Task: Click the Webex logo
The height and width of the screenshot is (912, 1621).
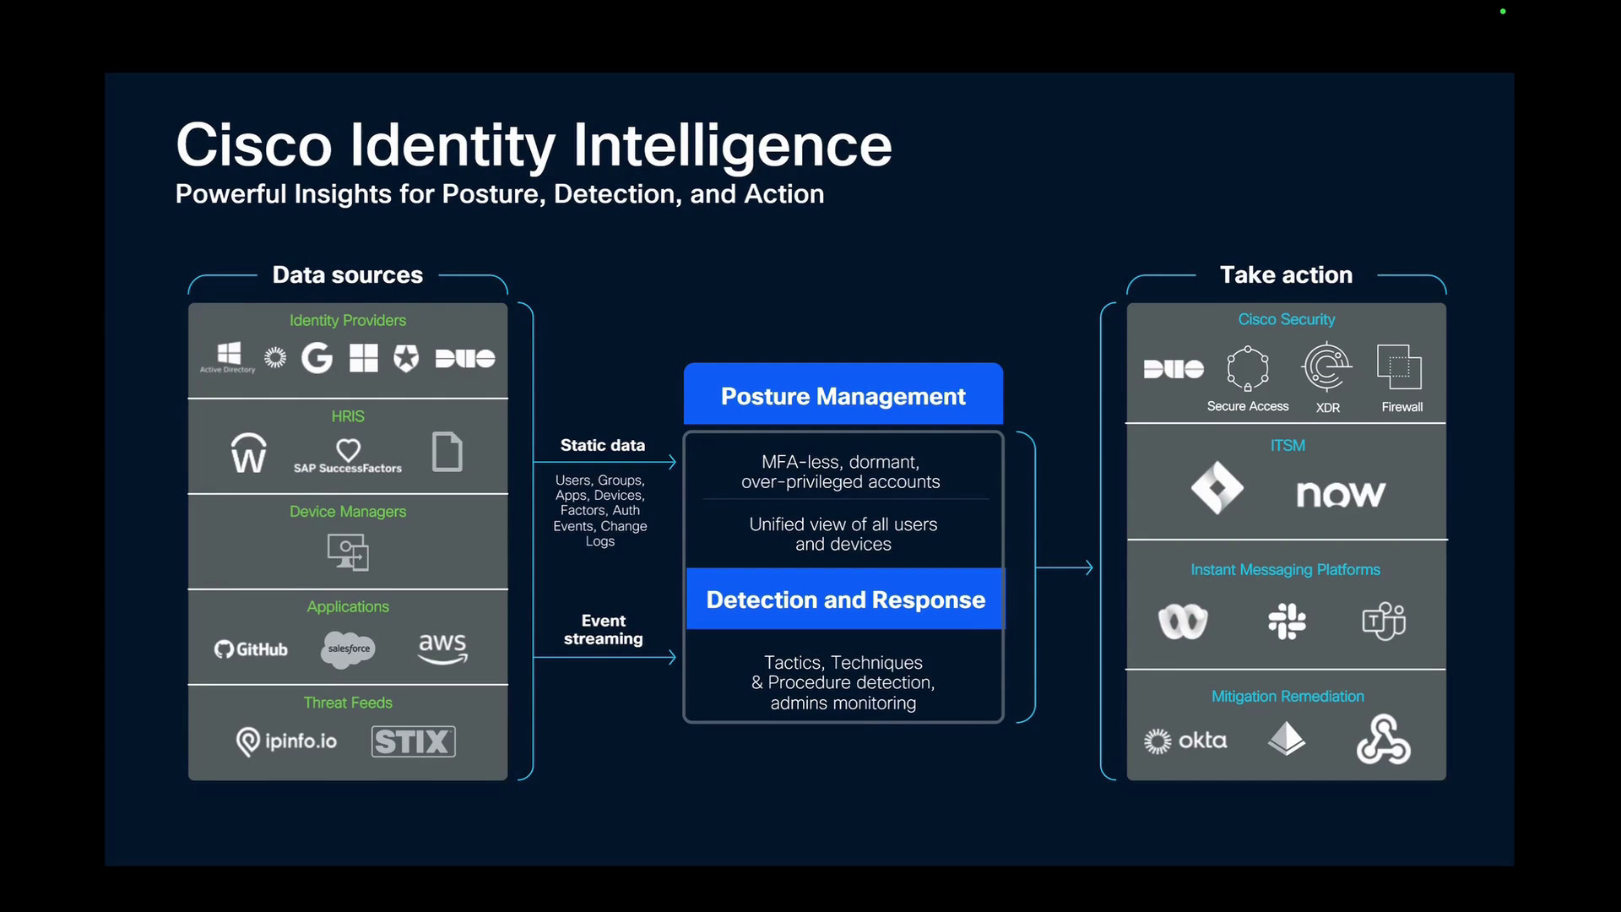Action: click(x=1183, y=622)
